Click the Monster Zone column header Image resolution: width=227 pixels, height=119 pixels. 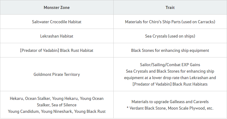pos(57,8)
